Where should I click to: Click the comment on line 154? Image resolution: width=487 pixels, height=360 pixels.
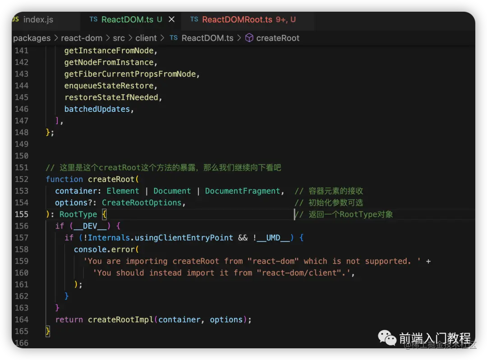tap(329, 203)
